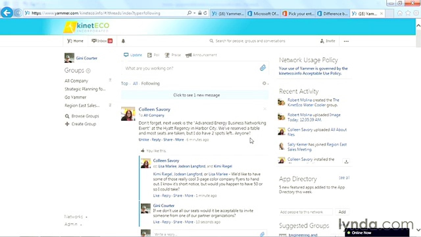Image resolution: width=421 pixels, height=237 pixels.
Task: Open the All Company group
Action: pos(76,81)
